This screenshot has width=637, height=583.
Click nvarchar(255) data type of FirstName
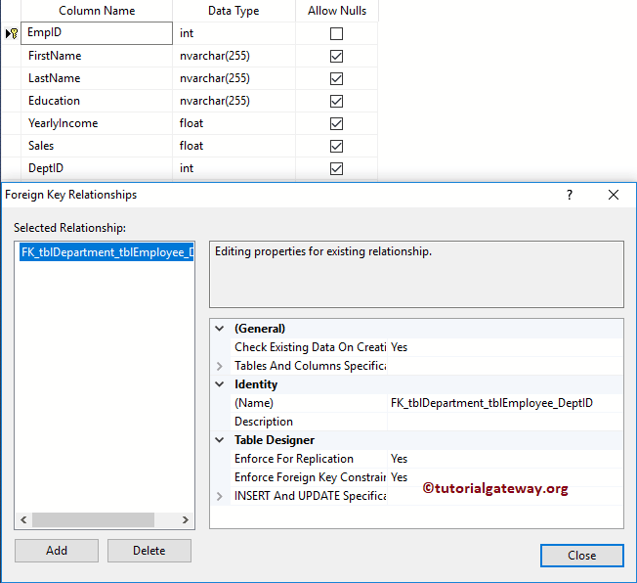tap(234, 56)
